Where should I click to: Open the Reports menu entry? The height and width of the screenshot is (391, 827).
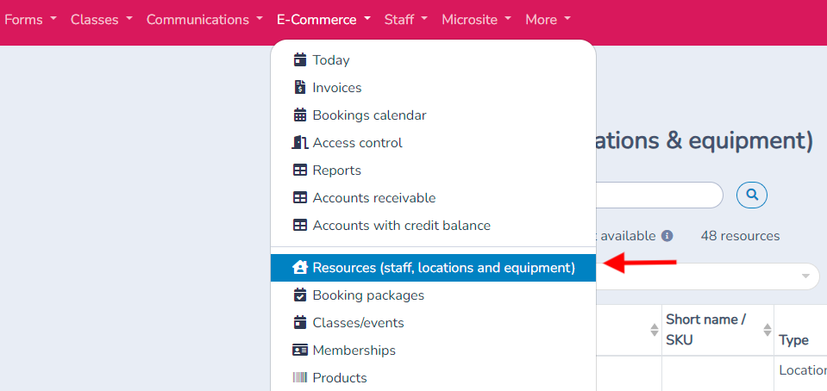pos(433,171)
